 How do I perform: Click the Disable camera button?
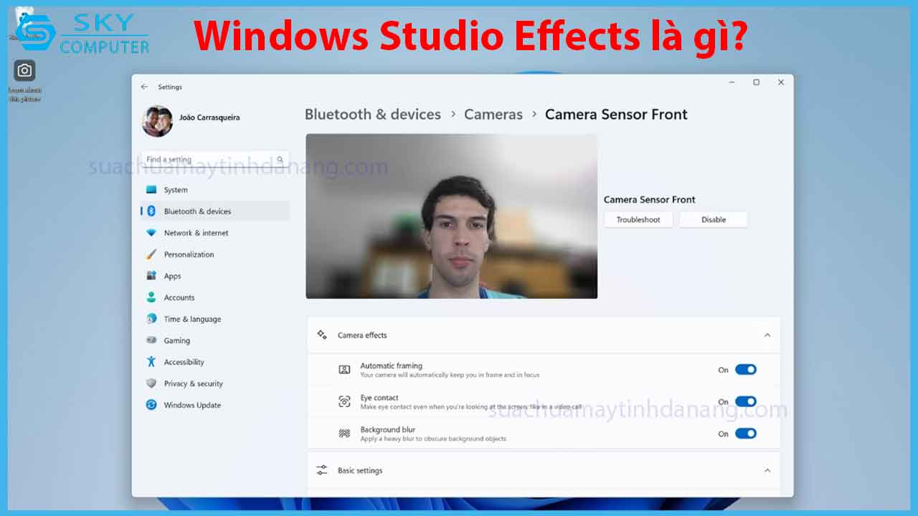tap(713, 220)
